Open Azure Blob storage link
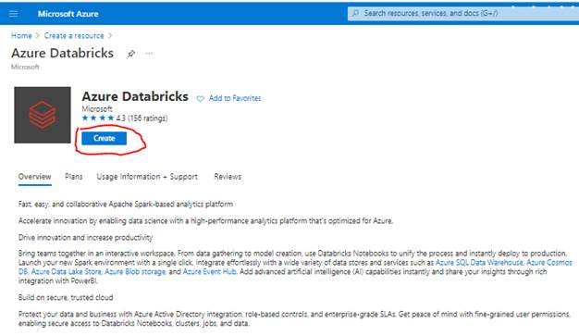The width and height of the screenshot is (579, 336). click(135, 272)
